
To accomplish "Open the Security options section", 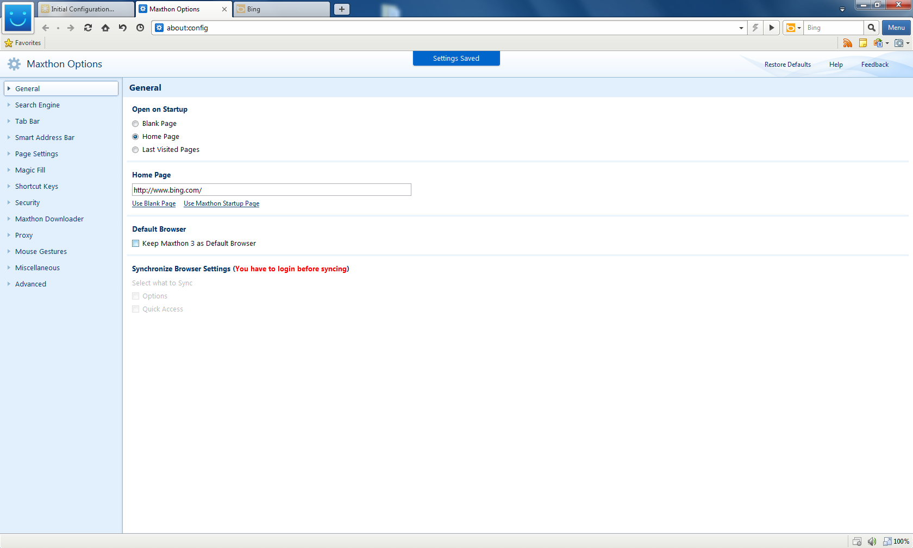I will point(27,203).
